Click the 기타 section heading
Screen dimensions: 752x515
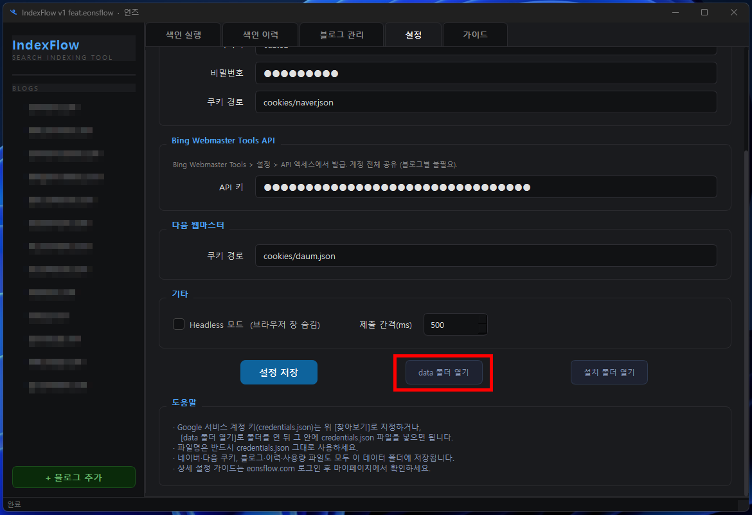click(180, 294)
